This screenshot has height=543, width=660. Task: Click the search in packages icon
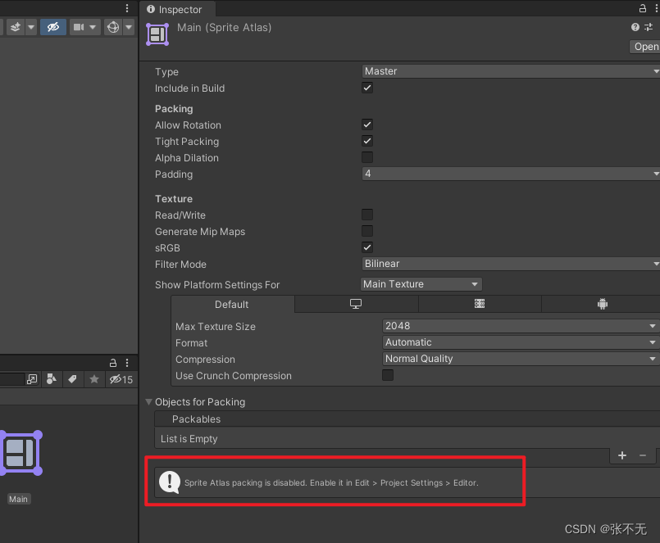click(x=32, y=379)
